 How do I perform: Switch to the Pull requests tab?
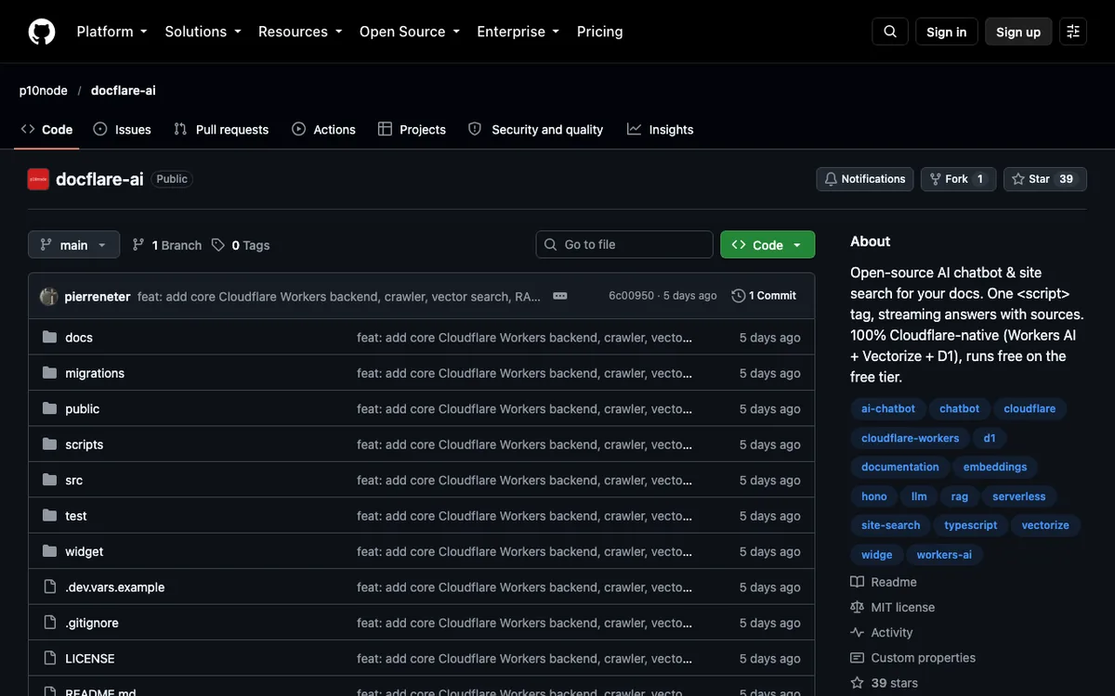pyautogui.click(x=221, y=130)
